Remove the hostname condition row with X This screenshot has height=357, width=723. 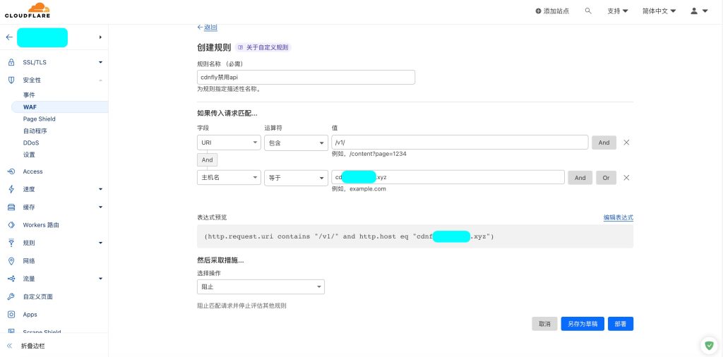626,178
